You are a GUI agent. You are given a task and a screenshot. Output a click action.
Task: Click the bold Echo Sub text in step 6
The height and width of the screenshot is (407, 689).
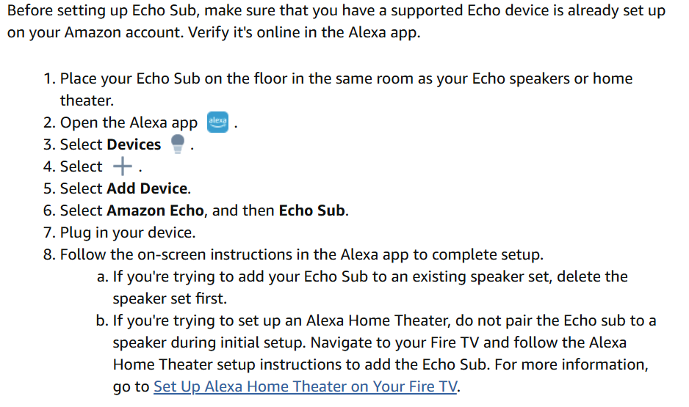[311, 210]
